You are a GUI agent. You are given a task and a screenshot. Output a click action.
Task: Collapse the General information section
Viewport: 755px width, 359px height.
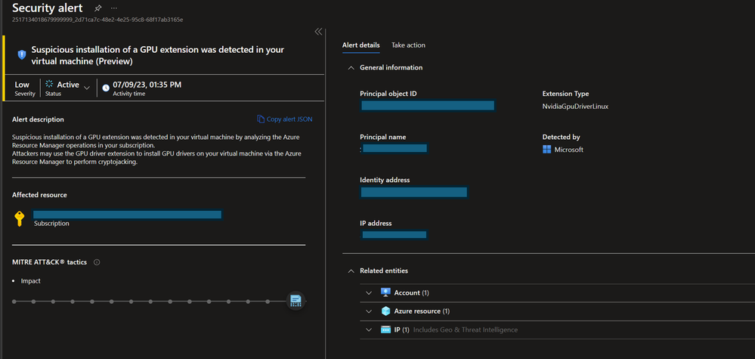pyautogui.click(x=351, y=67)
